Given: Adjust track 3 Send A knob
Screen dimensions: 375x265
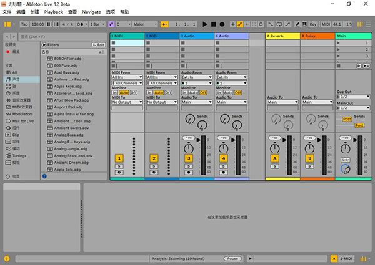Looking at the screenshot, I should [190, 119].
